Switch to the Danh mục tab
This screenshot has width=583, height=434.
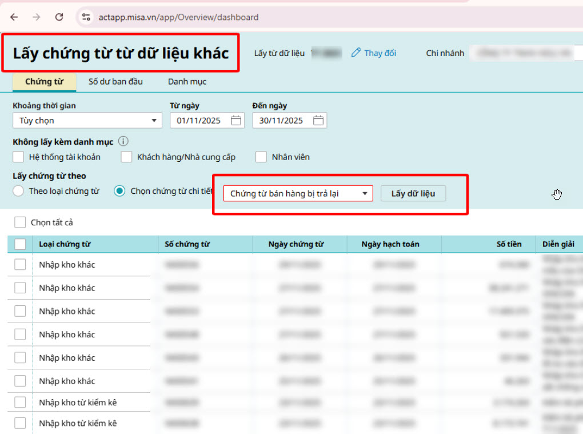187,82
